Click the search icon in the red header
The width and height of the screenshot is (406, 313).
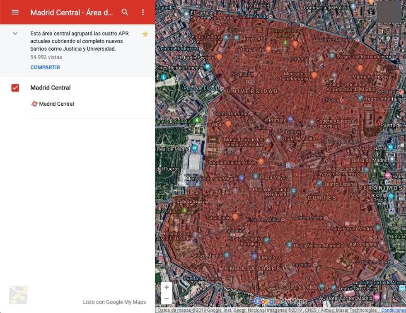tap(125, 12)
